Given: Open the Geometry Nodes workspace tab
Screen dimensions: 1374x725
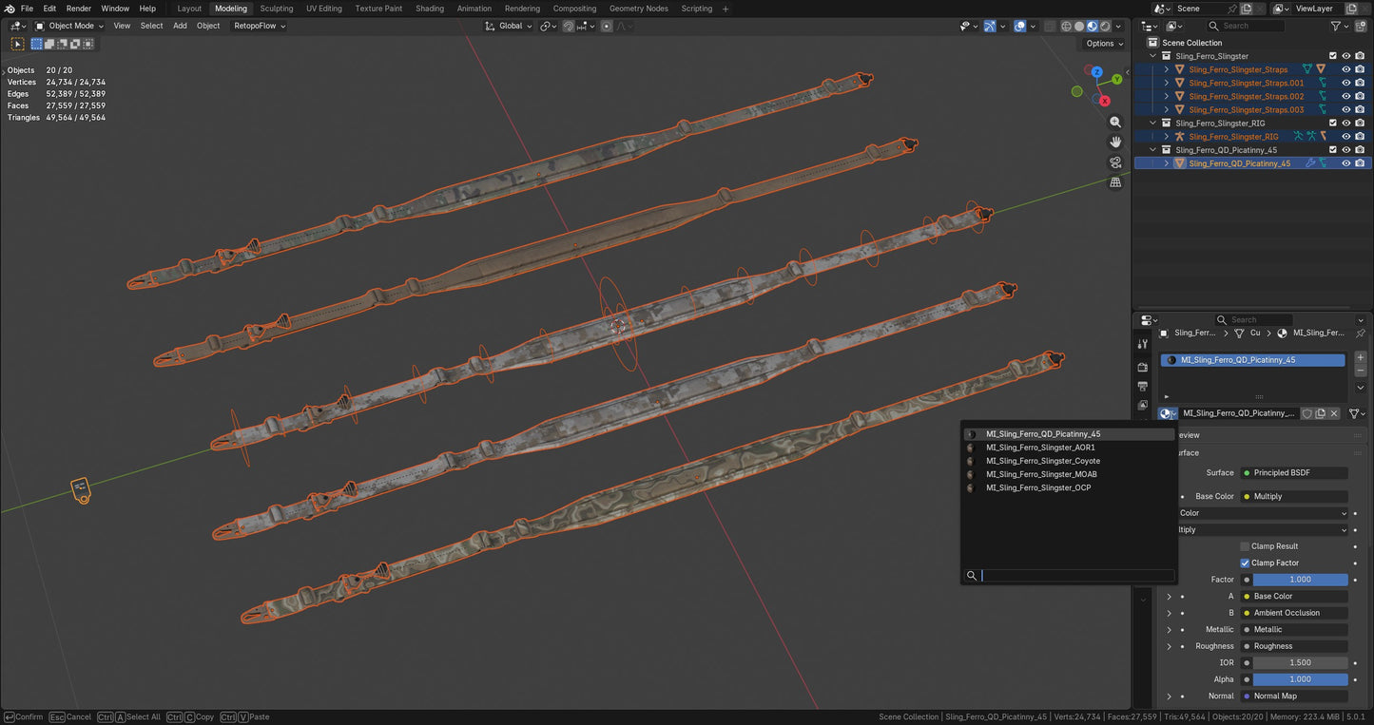Looking at the screenshot, I should coord(639,9).
